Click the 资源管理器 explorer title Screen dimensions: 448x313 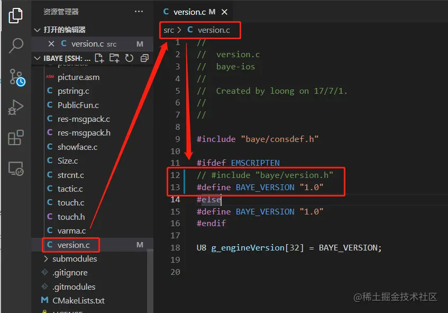[x=61, y=12]
